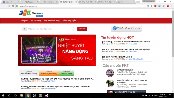The image size is (174, 98).
Task: Bookmark this page with the star icon
Action: tap(151, 6)
